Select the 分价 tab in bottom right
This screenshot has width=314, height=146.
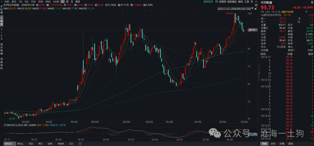coord(273,144)
